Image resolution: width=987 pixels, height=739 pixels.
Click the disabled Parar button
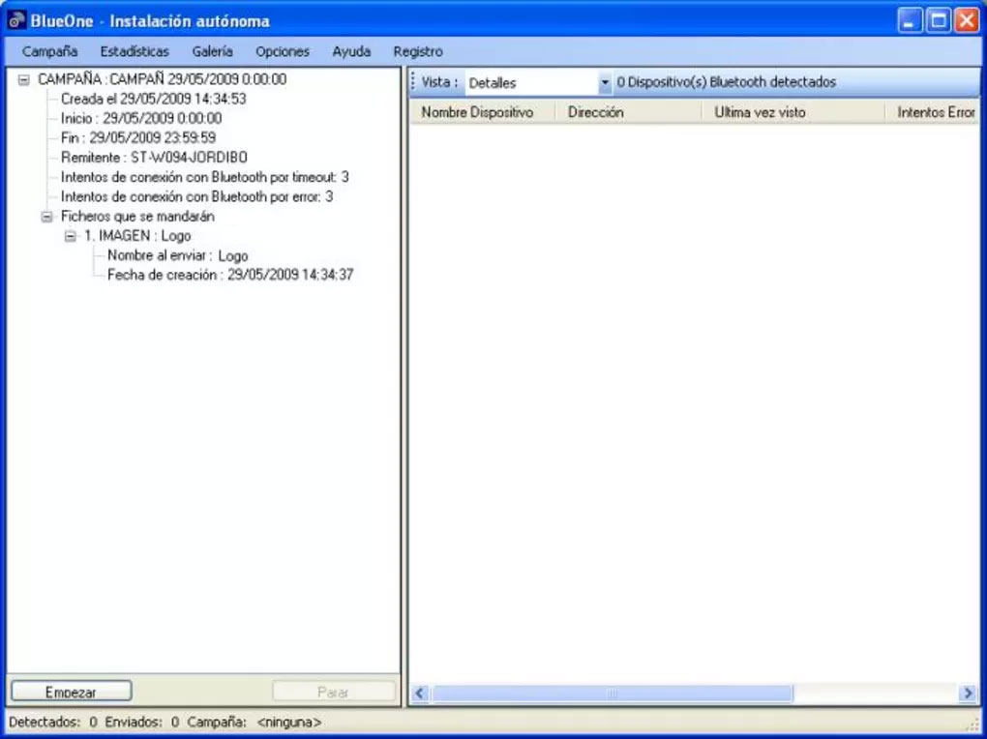333,692
